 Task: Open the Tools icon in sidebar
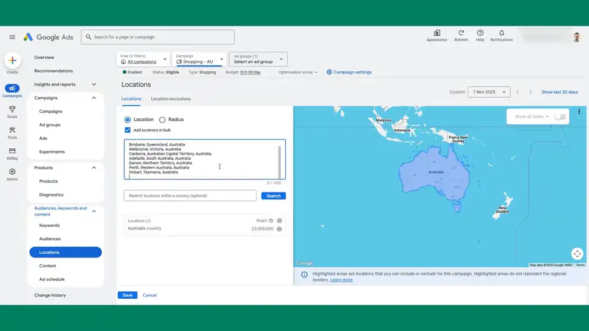12,130
